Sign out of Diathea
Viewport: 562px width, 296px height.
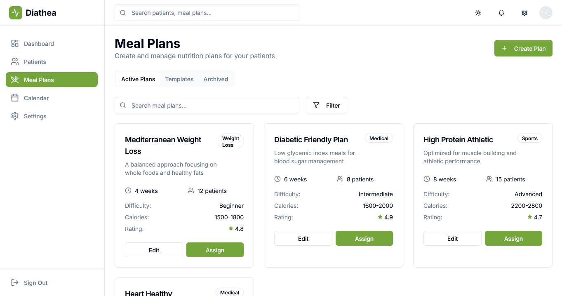tap(31, 283)
